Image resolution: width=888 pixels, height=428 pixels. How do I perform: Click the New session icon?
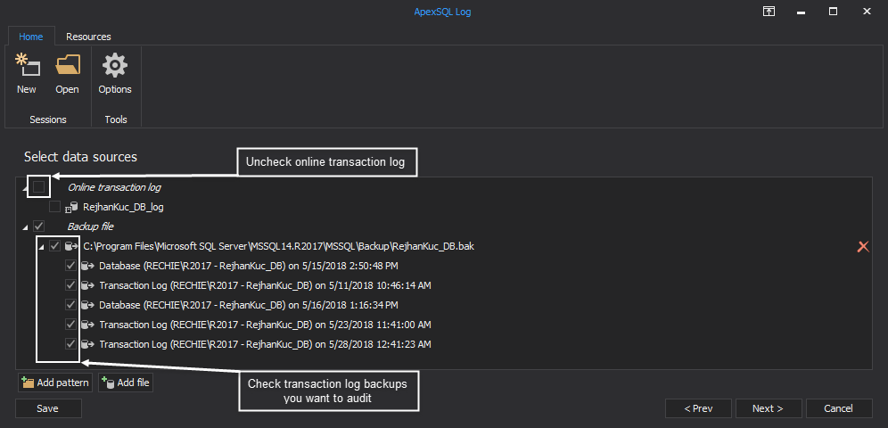pyautogui.click(x=27, y=64)
